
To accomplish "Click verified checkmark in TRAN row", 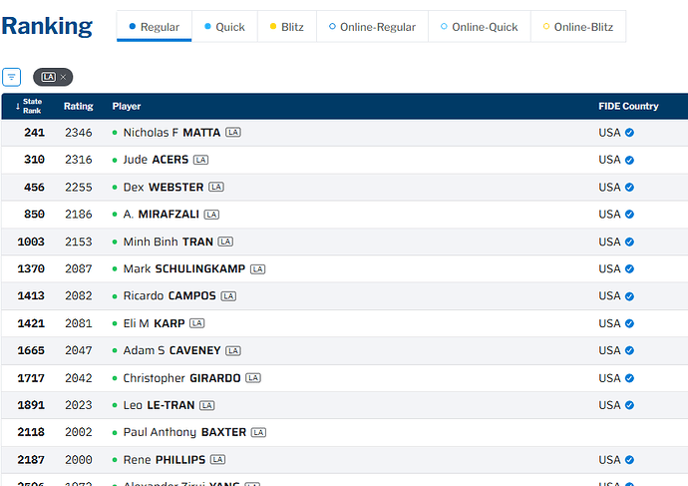I will 629,242.
